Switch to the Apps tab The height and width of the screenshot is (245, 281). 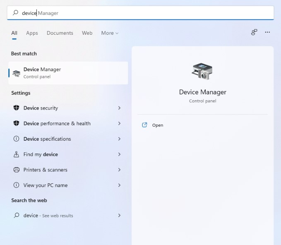[x=32, y=33]
